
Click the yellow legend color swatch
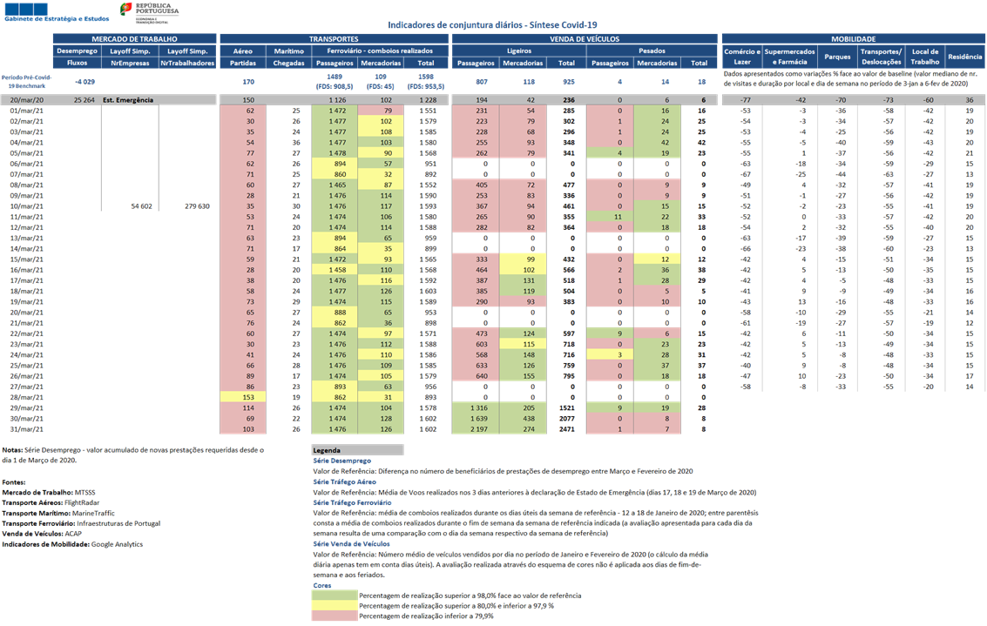(x=335, y=605)
